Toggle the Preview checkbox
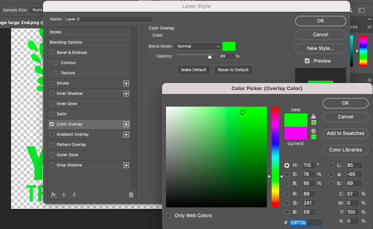The image size is (373, 229). pos(307,61)
